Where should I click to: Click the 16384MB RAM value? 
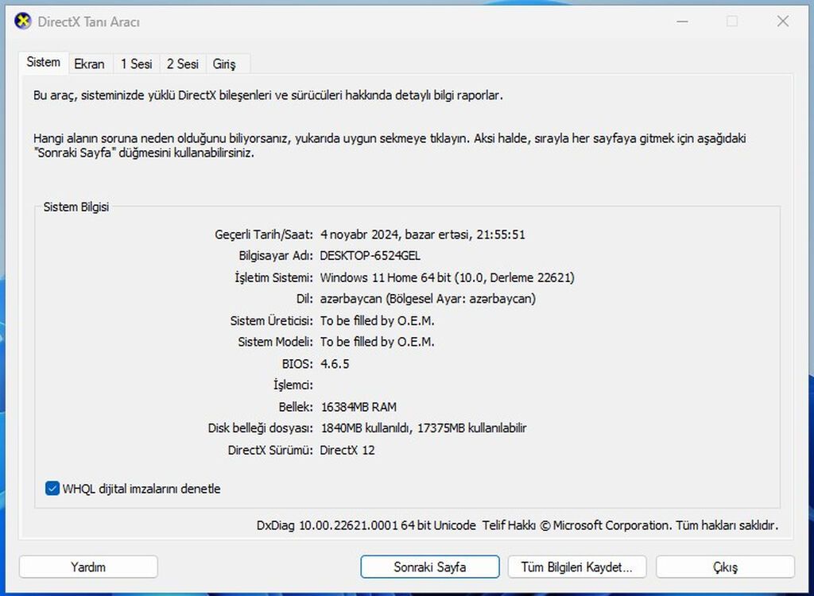coord(359,407)
